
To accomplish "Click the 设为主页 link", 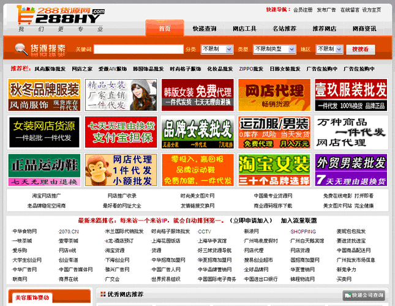I will tap(372, 10).
